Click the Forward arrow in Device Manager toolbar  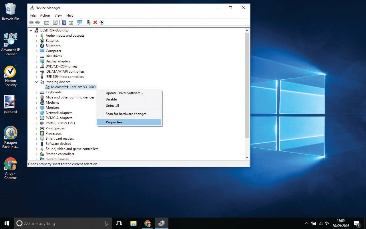point(37,22)
